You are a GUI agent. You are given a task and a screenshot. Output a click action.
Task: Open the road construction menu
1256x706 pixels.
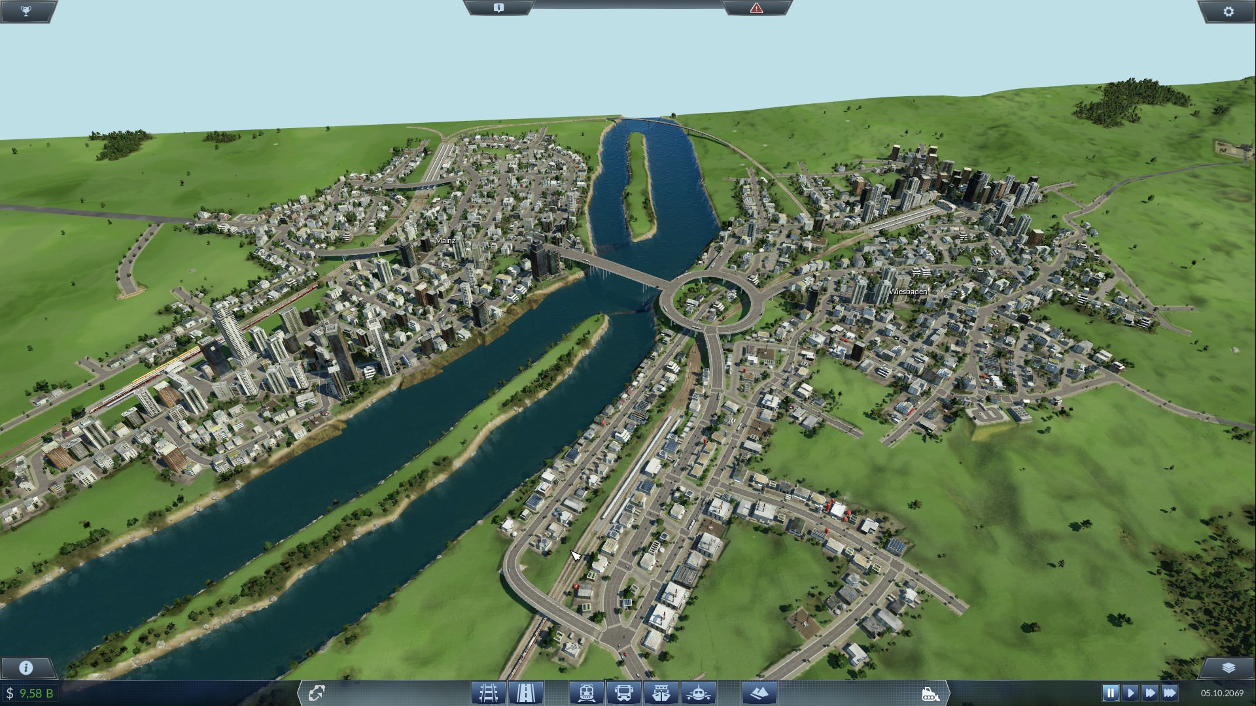click(x=526, y=692)
